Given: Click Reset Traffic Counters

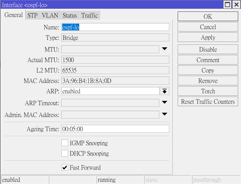Looking at the screenshot, I should [208, 102].
